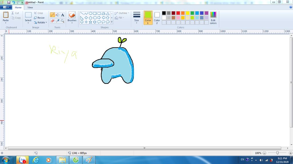293x164 pixels.
Task: Choose the Diamond shape
Action: (x=86, y=18)
